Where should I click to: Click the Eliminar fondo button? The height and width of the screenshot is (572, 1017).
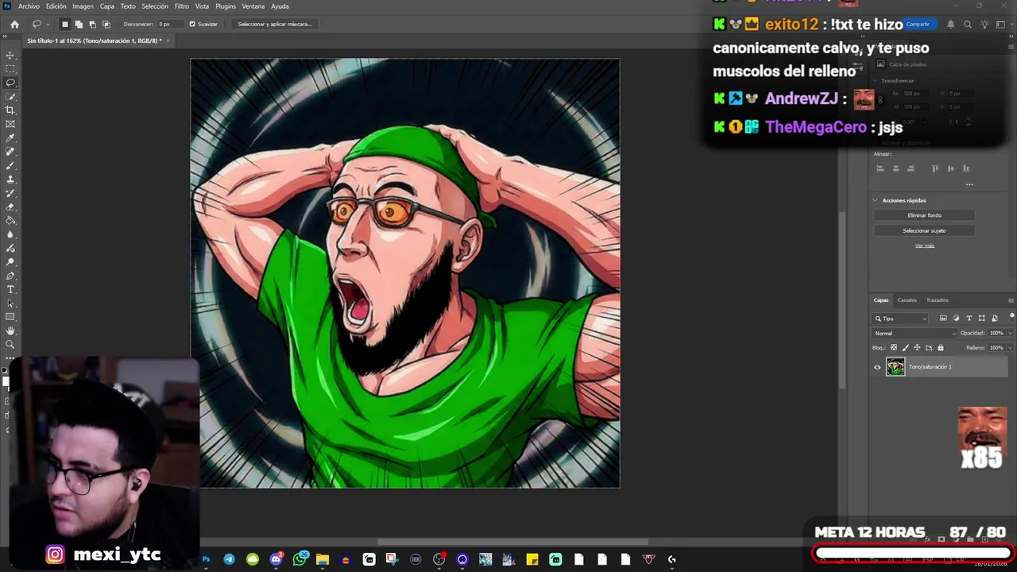924,215
